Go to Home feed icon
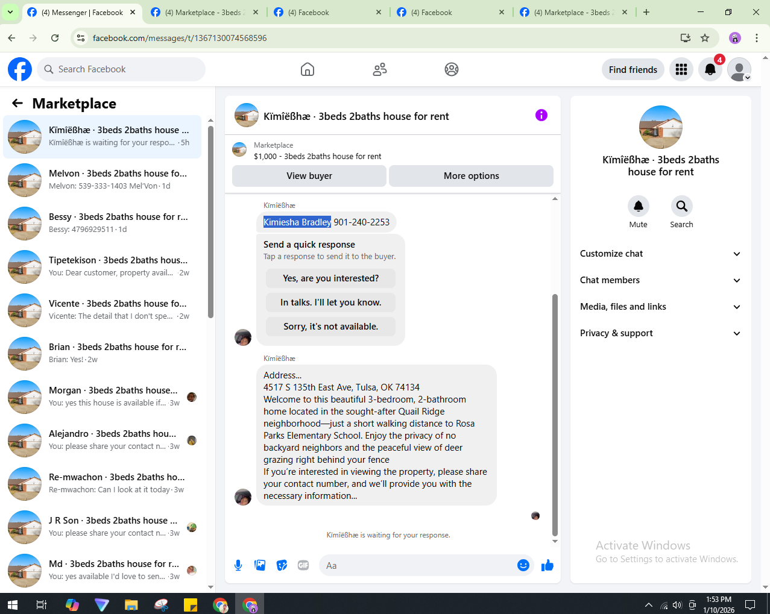 click(308, 69)
